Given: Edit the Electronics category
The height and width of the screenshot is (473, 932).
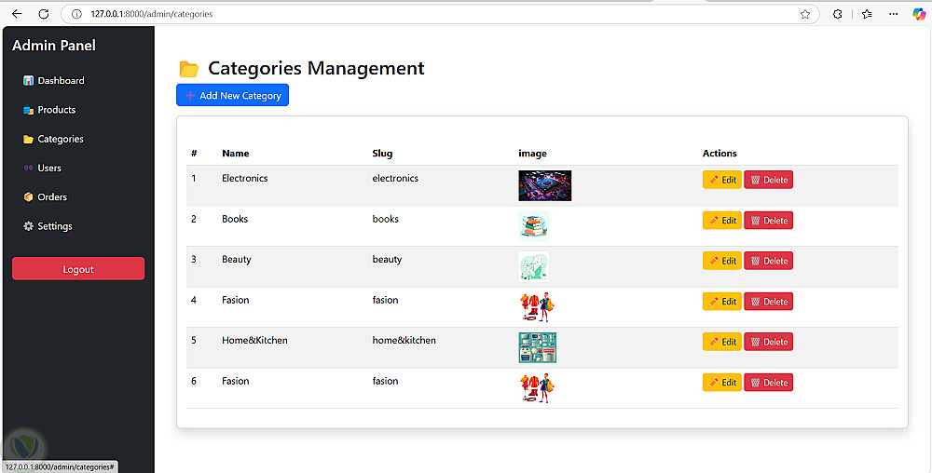Looking at the screenshot, I should 721,180.
